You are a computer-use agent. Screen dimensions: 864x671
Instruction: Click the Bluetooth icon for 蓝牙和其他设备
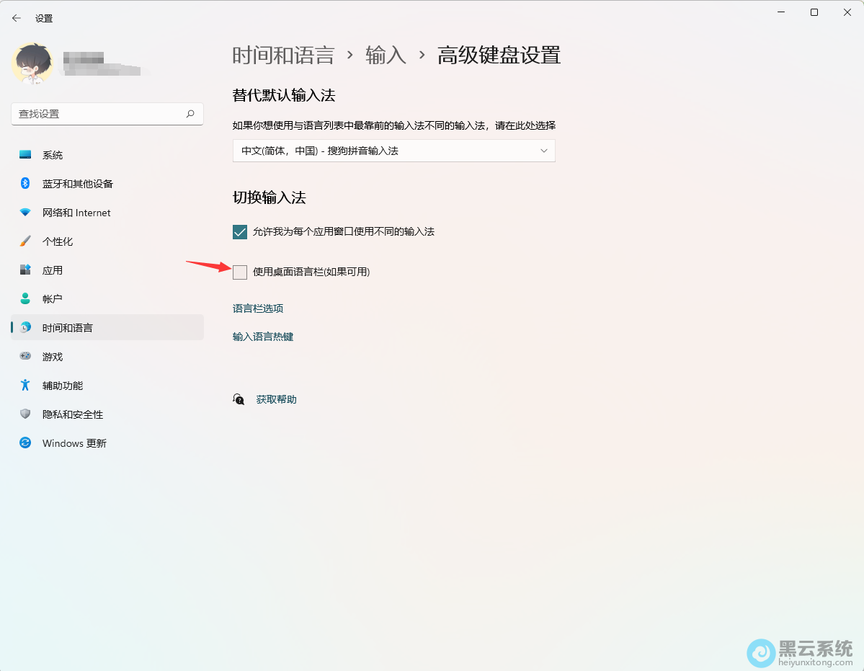[25, 184]
